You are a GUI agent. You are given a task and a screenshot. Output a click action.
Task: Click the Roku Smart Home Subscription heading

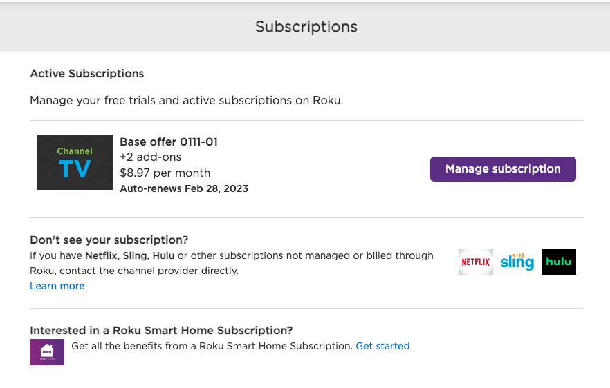coord(161,330)
